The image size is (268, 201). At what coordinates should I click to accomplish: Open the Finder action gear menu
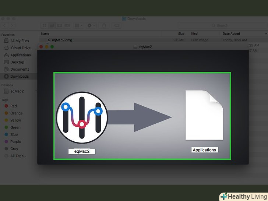coord(91,25)
